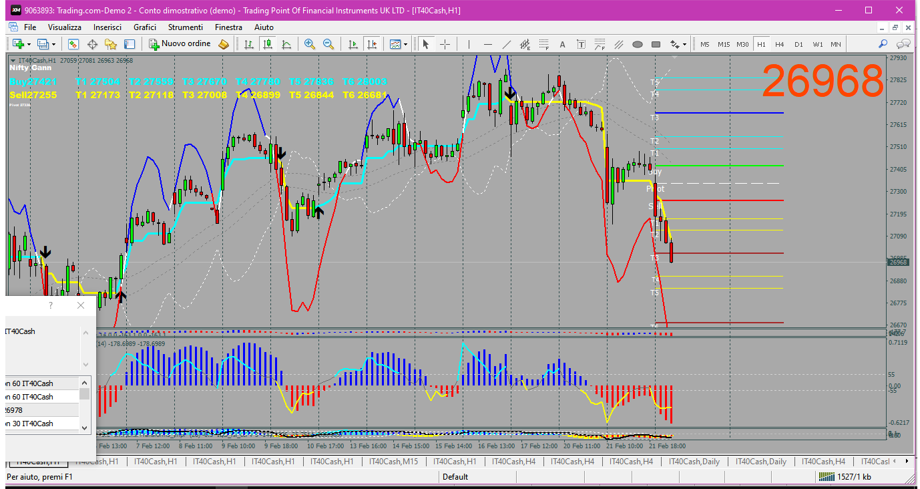Click the 26978 row in dialog list

point(42,410)
